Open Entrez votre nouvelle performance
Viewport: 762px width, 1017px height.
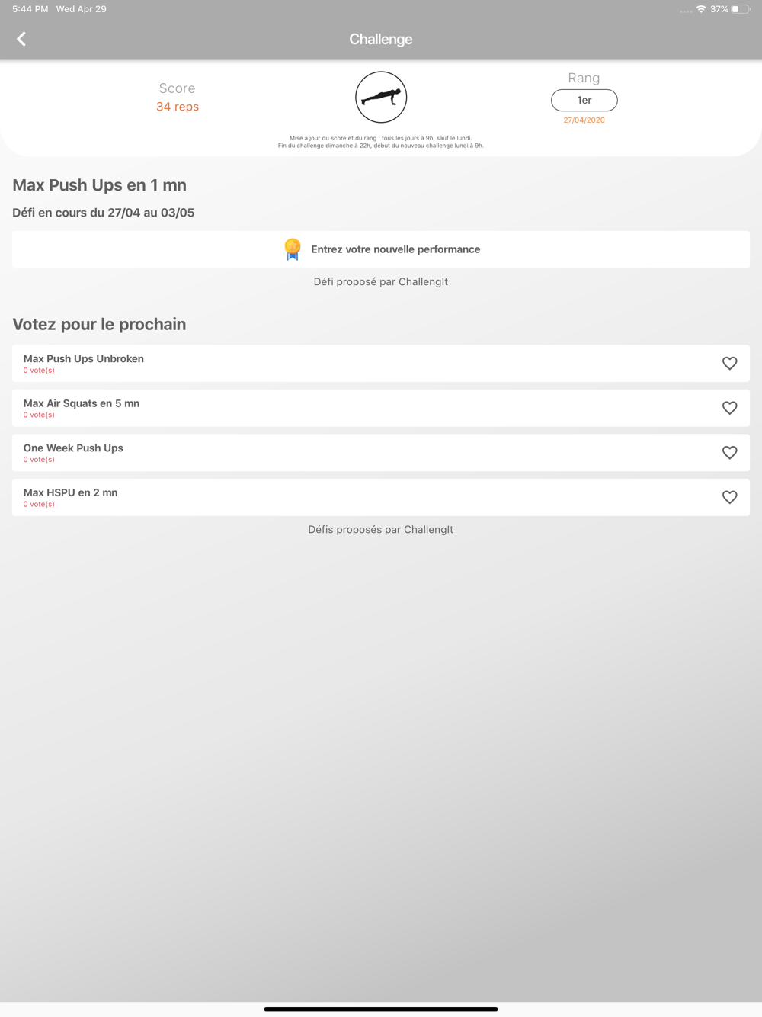pos(381,249)
